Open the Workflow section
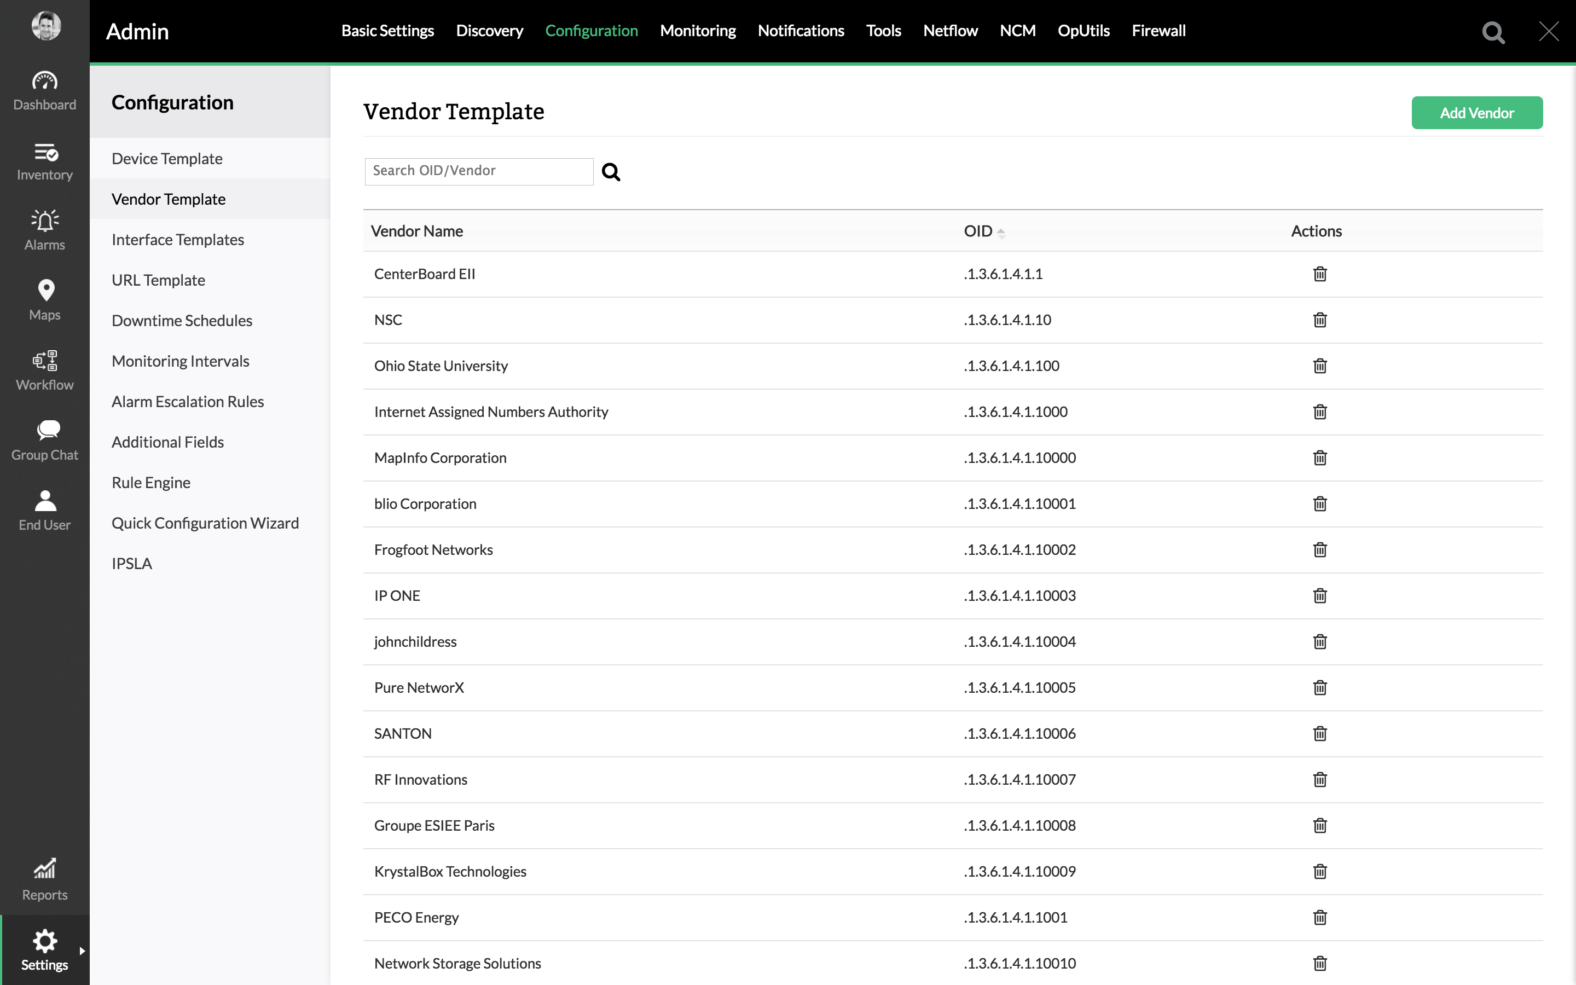 coord(44,370)
